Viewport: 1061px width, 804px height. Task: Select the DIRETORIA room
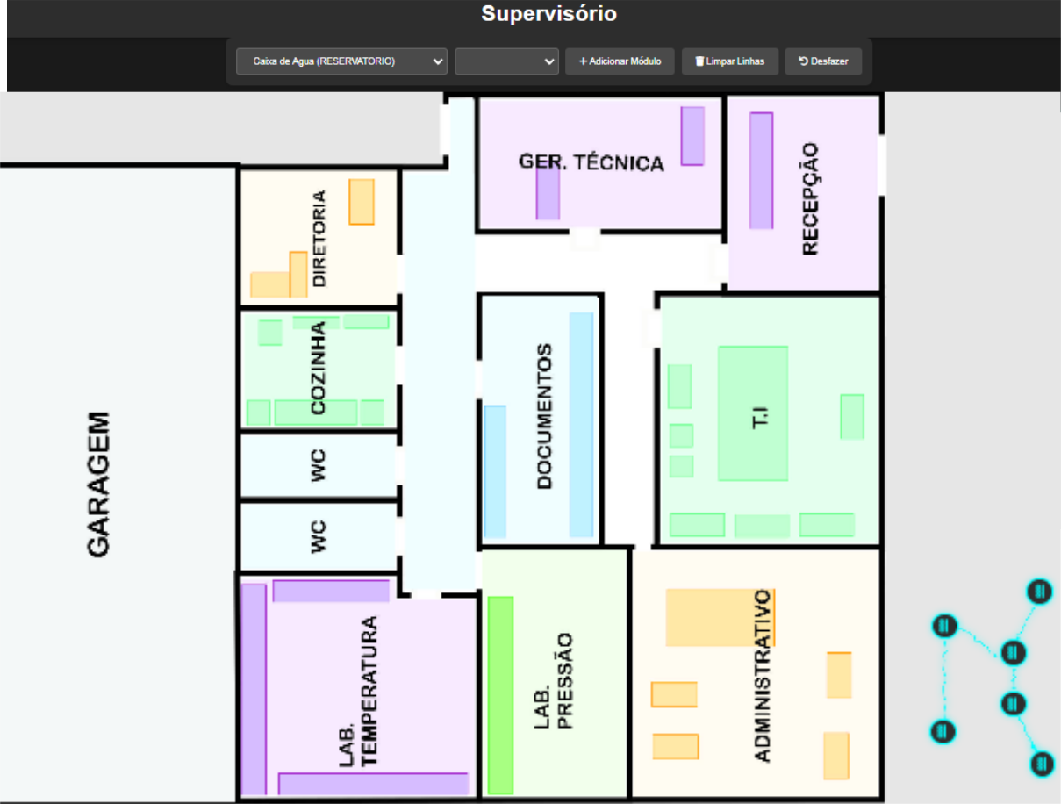tap(319, 239)
